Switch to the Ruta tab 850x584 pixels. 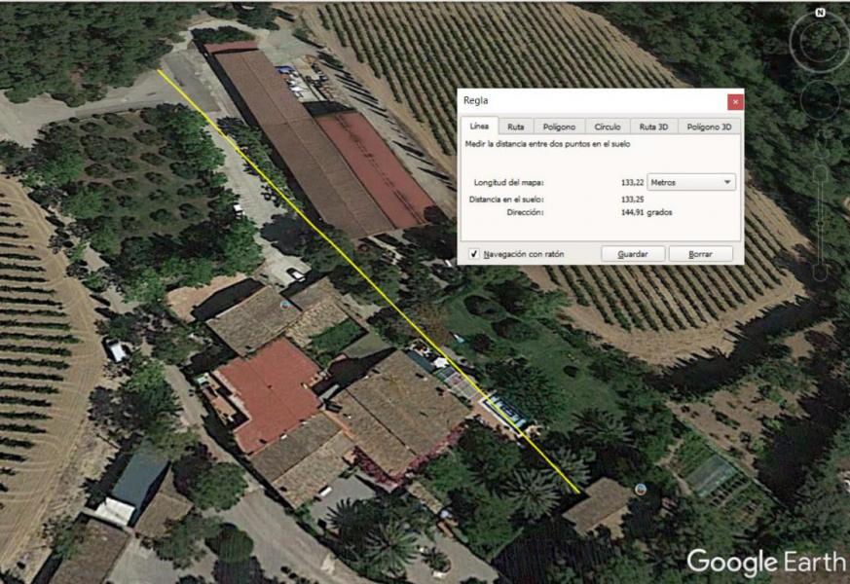click(515, 127)
